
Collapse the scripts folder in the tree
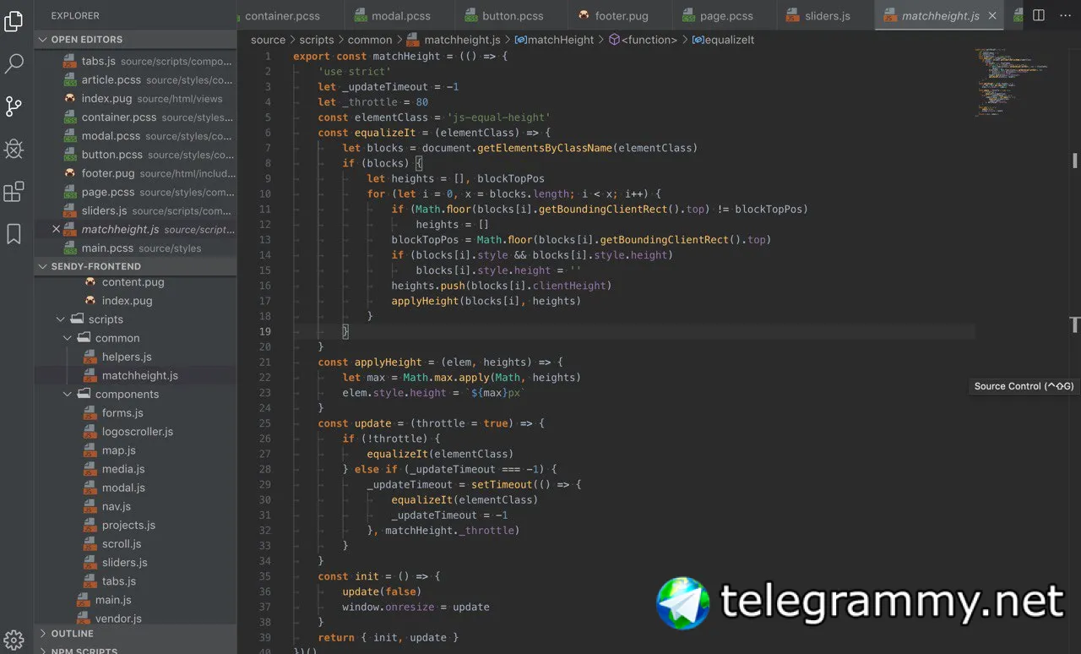pos(61,319)
